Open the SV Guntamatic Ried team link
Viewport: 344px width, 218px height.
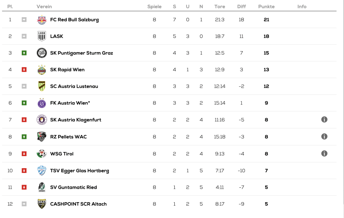pos(73,187)
